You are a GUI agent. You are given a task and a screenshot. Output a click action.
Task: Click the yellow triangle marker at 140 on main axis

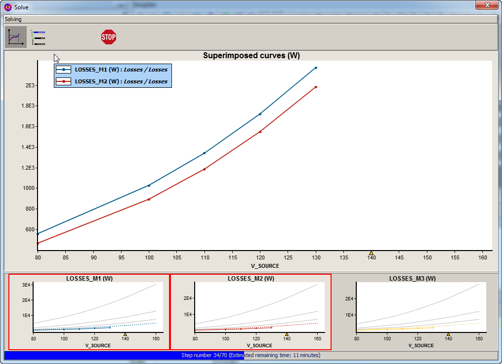pyautogui.click(x=371, y=253)
